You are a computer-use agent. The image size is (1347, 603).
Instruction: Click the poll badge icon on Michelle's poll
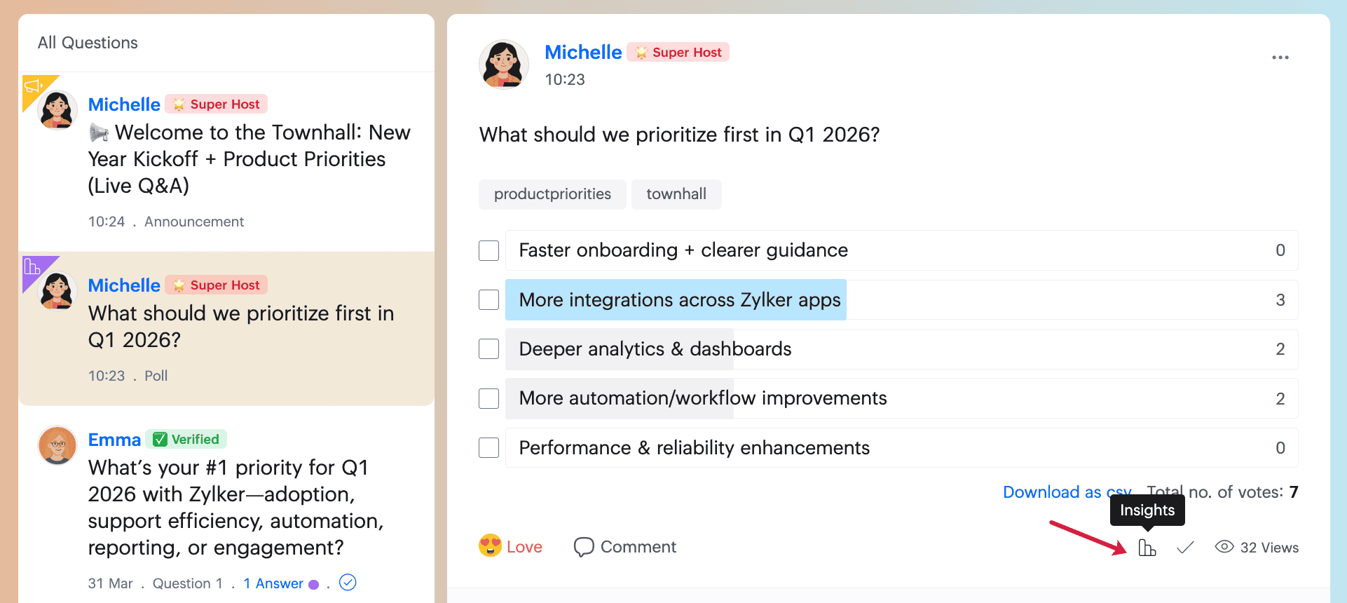click(x=32, y=266)
